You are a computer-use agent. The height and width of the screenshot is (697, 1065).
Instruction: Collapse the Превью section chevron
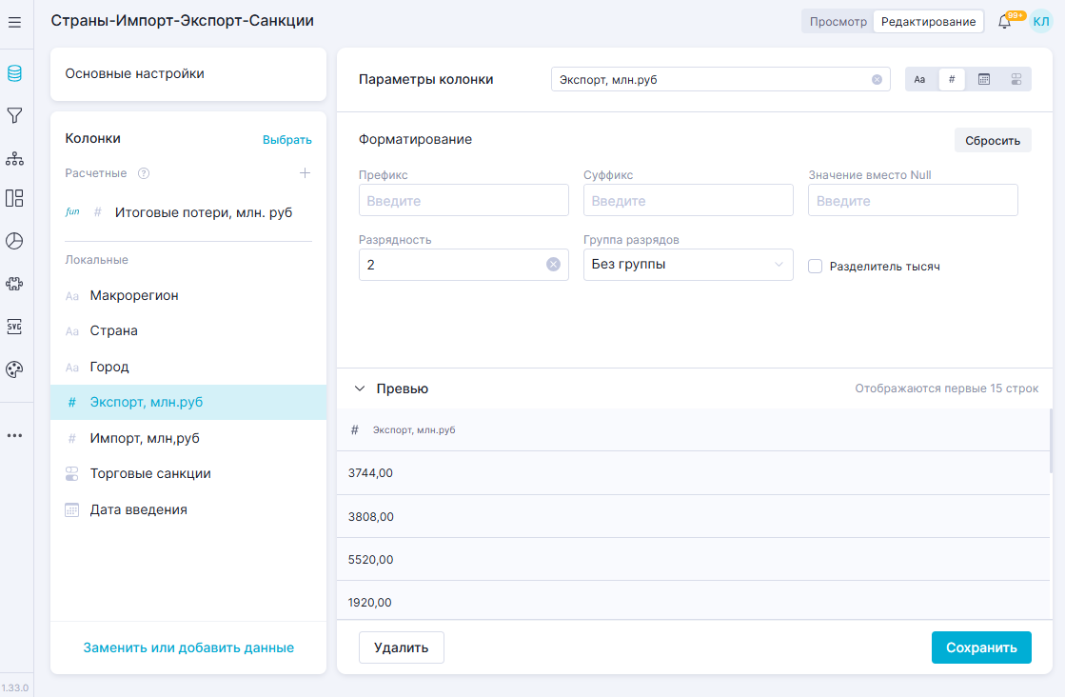[360, 388]
